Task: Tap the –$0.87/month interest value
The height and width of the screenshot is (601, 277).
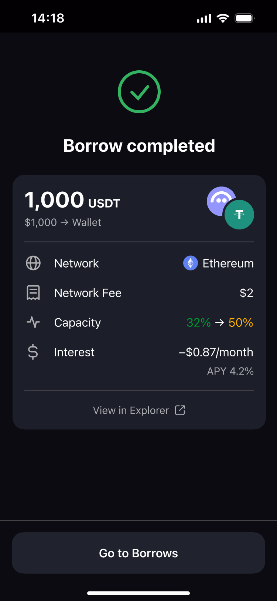Action: coord(216,352)
